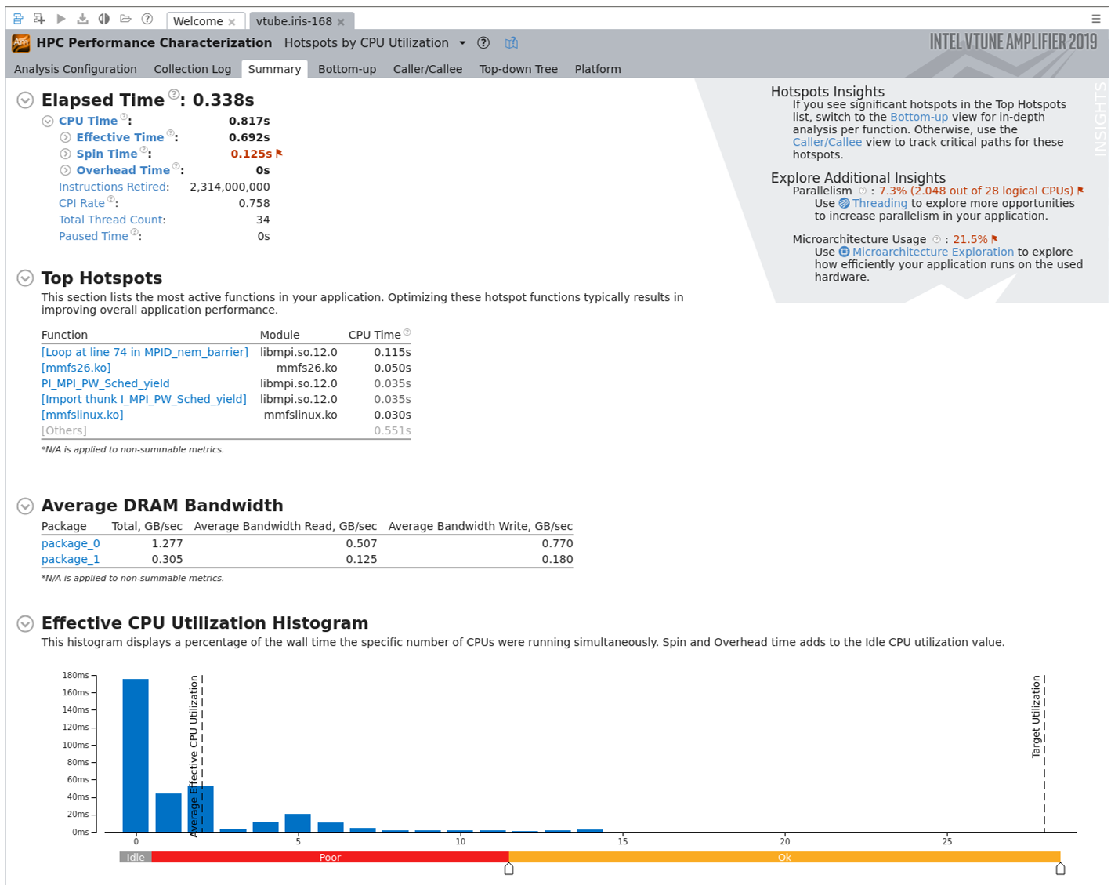Viewport: 1111px width, 889px height.
Task: Open the Hotspots by CPU Utilization dropdown
Action: point(462,43)
